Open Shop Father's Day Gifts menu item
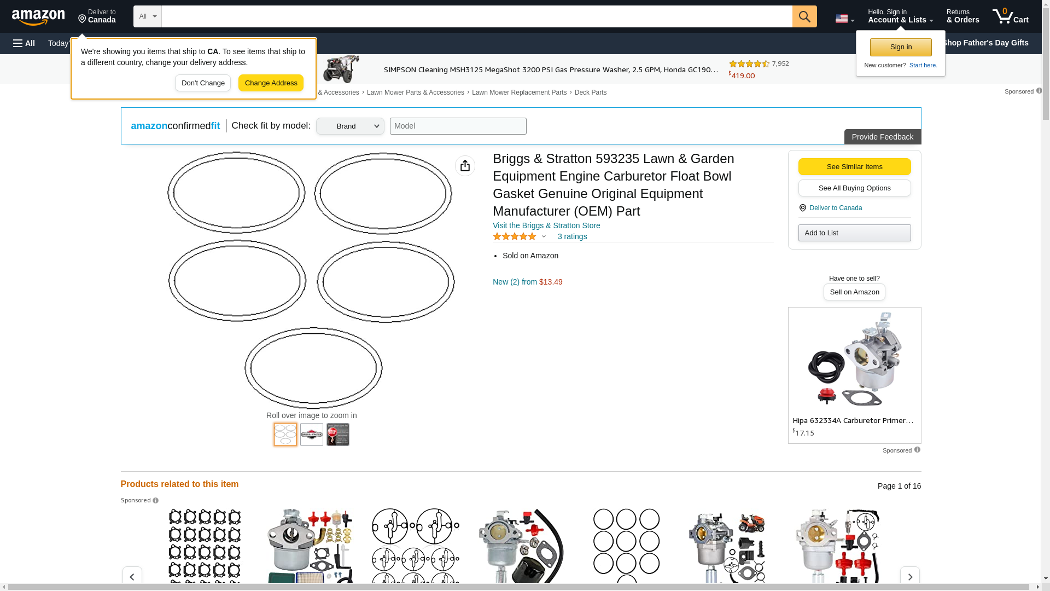This screenshot has height=591, width=1050. (x=985, y=43)
